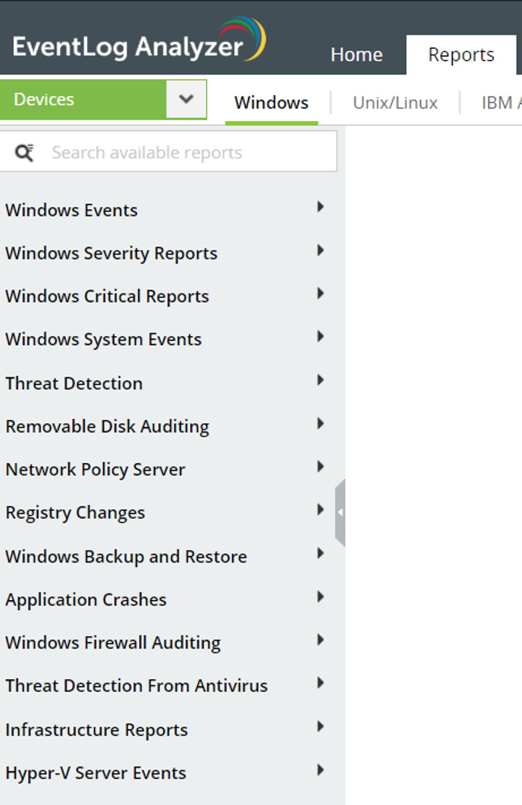Expand Windows Critical Reports

[x=320, y=293]
